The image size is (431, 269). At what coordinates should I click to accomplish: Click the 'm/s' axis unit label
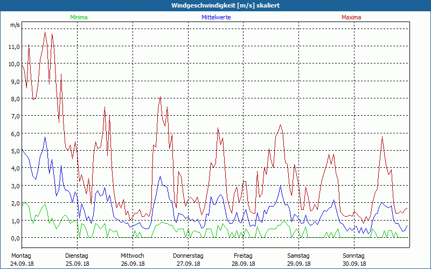[15, 25]
